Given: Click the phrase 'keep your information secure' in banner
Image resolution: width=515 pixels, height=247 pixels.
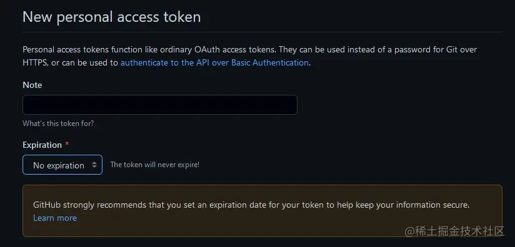Looking at the screenshot, I should click(x=411, y=205).
